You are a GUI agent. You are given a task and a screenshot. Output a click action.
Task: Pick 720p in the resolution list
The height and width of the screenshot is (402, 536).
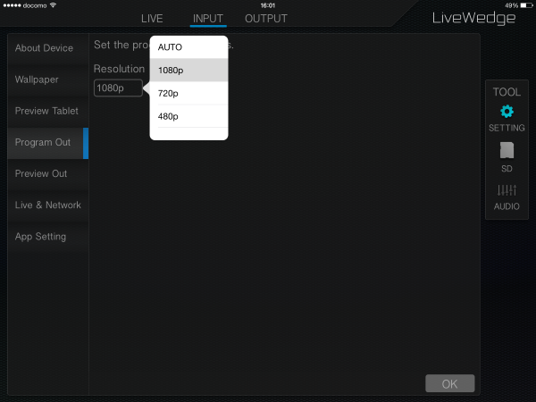tap(188, 93)
